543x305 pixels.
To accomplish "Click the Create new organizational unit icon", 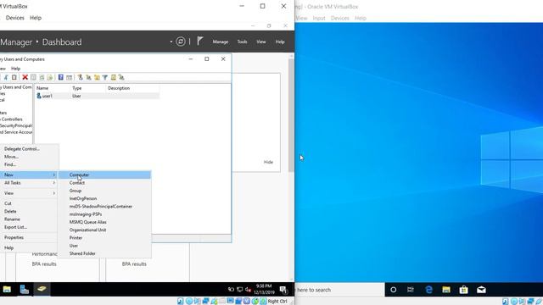I will (x=97, y=77).
